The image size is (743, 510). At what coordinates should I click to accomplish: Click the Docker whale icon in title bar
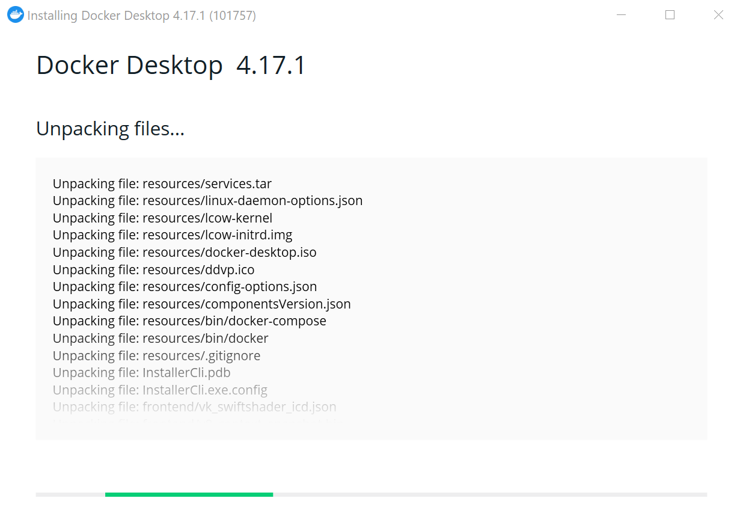pos(15,15)
